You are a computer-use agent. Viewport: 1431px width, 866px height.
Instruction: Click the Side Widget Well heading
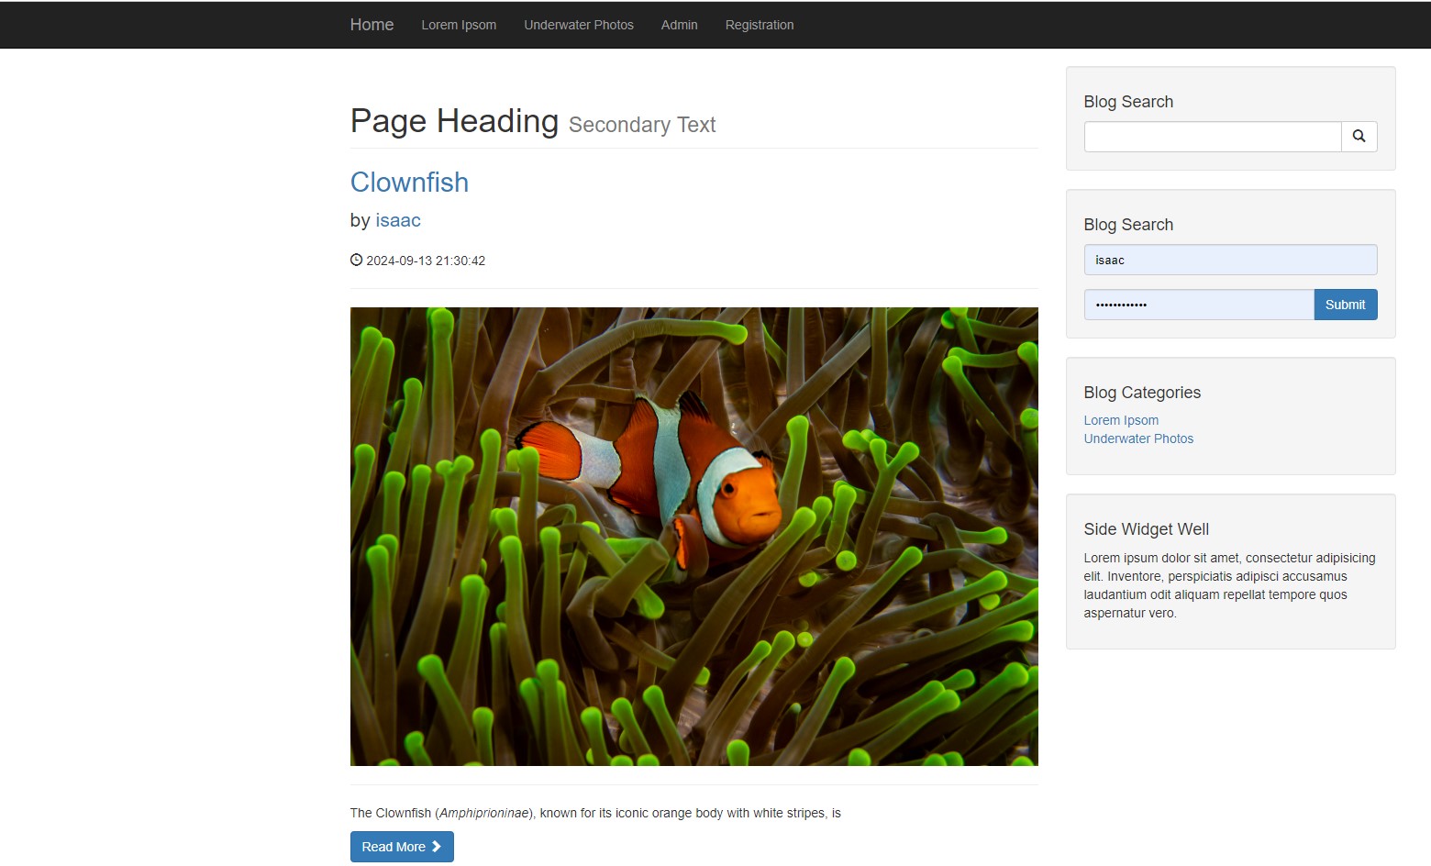click(x=1146, y=528)
